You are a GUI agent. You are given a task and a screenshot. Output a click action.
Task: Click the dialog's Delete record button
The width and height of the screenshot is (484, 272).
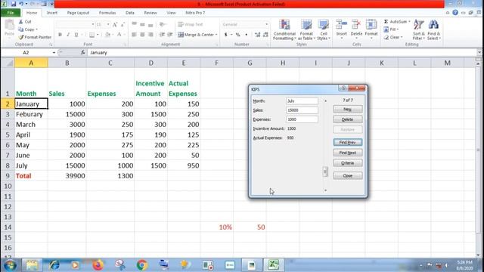point(348,119)
